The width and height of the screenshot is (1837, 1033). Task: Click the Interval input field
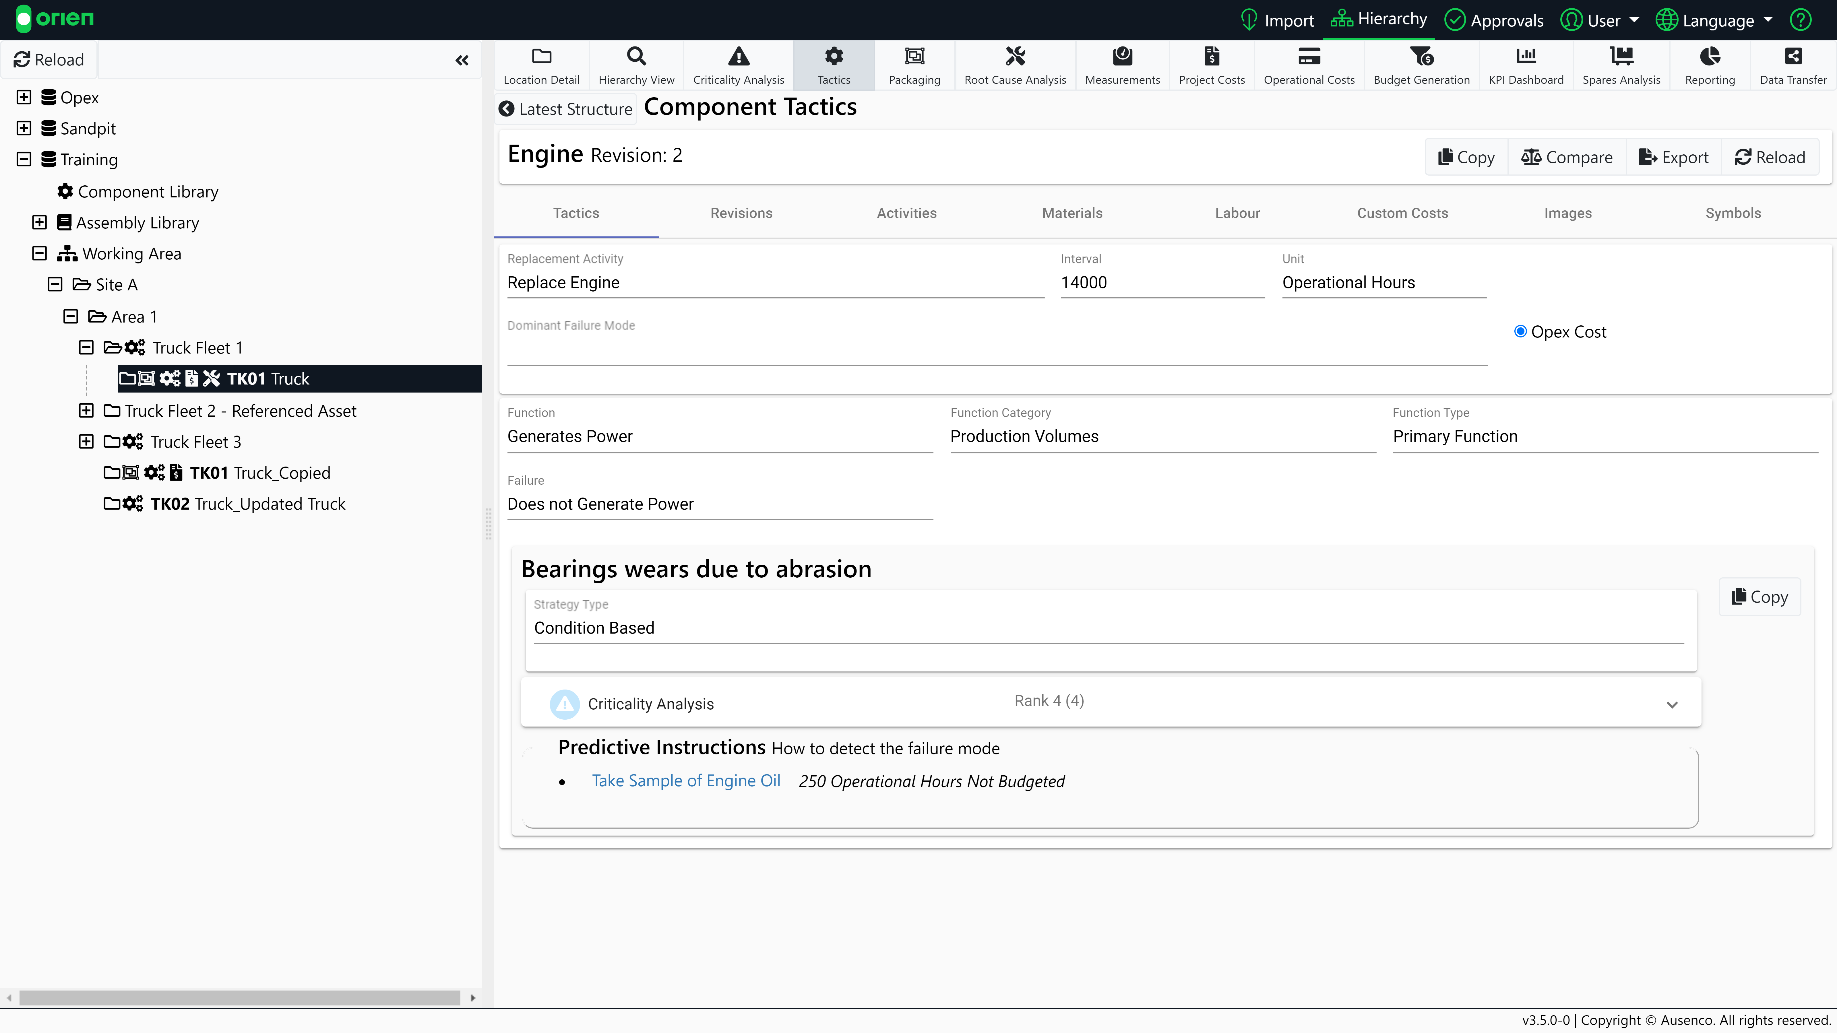coord(1162,283)
